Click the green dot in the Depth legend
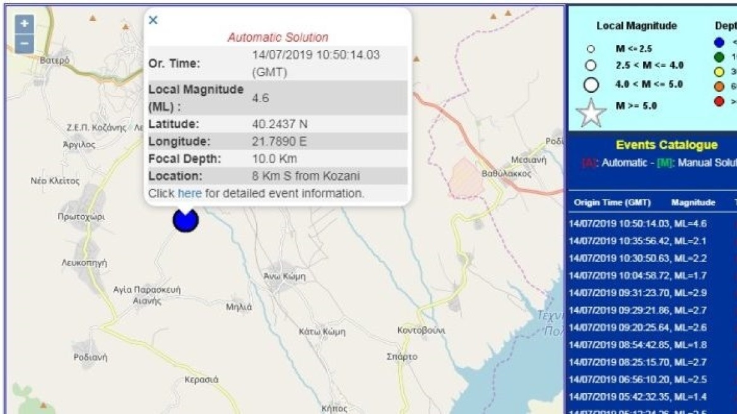737x414 pixels. (x=718, y=57)
